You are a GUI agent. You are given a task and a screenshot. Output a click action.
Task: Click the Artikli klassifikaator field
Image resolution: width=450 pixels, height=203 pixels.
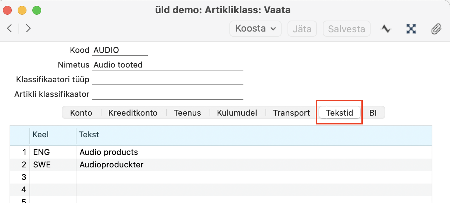pyautogui.click(x=167, y=94)
